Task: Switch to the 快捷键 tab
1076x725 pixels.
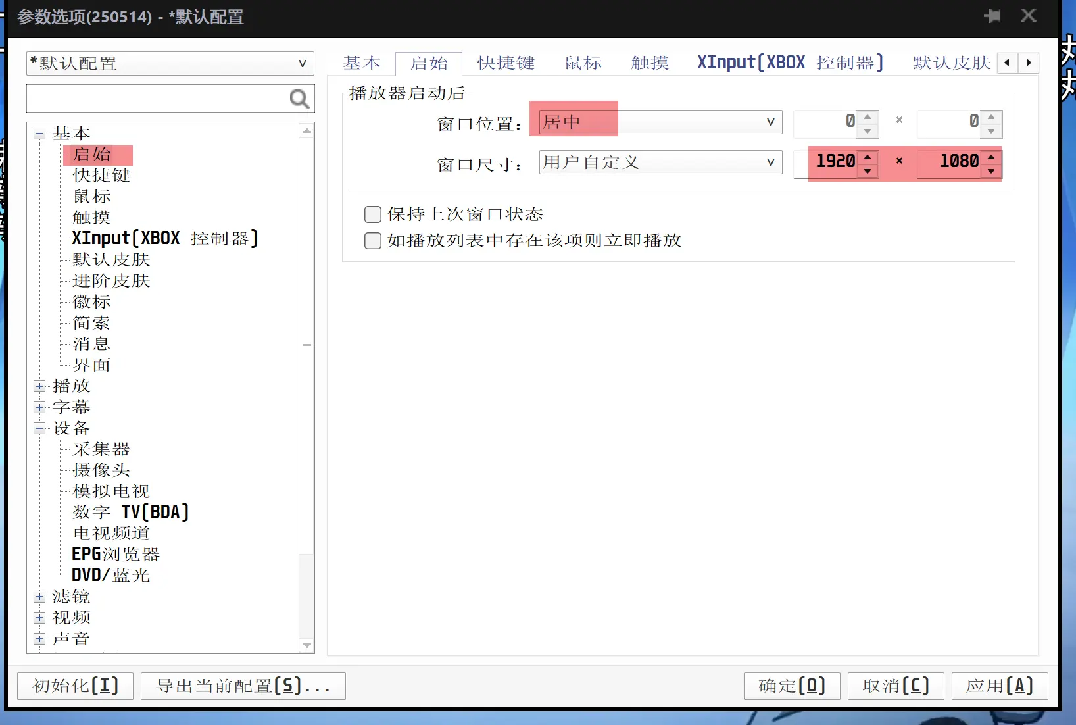Action: (506, 63)
